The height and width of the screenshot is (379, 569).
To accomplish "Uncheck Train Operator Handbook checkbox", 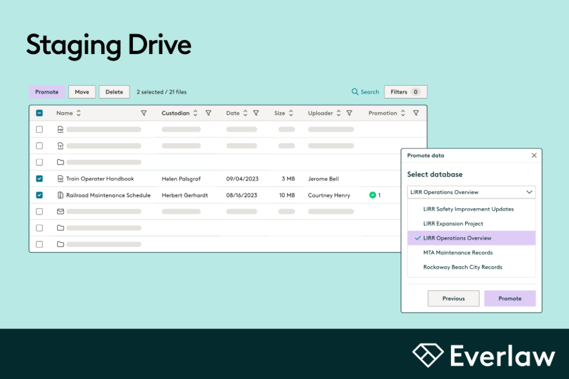I will [39, 179].
